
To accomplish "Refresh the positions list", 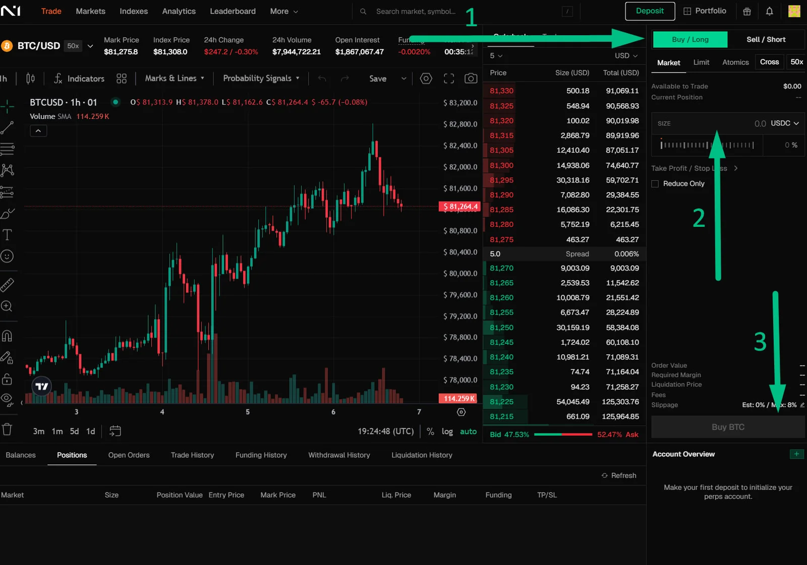I will click(619, 475).
